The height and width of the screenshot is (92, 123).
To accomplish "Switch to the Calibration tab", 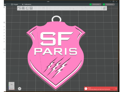I will point(27,4).
